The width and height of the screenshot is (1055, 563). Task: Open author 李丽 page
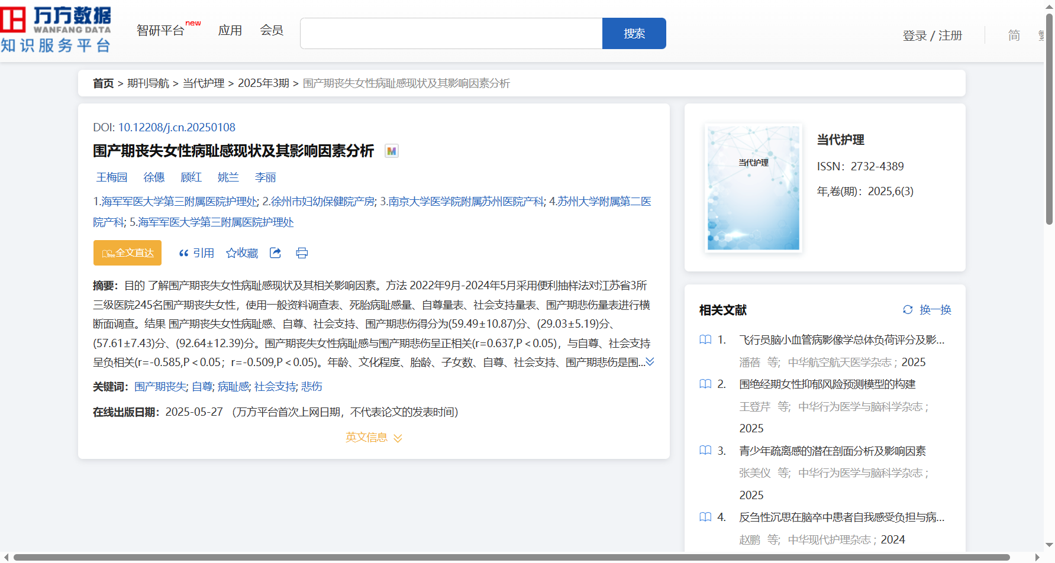tap(265, 177)
